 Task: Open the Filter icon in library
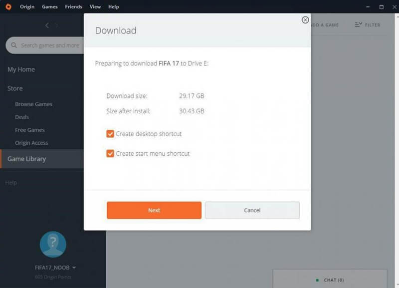(358, 24)
